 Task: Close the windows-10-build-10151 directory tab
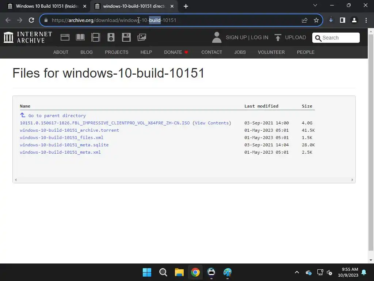click(x=172, y=6)
